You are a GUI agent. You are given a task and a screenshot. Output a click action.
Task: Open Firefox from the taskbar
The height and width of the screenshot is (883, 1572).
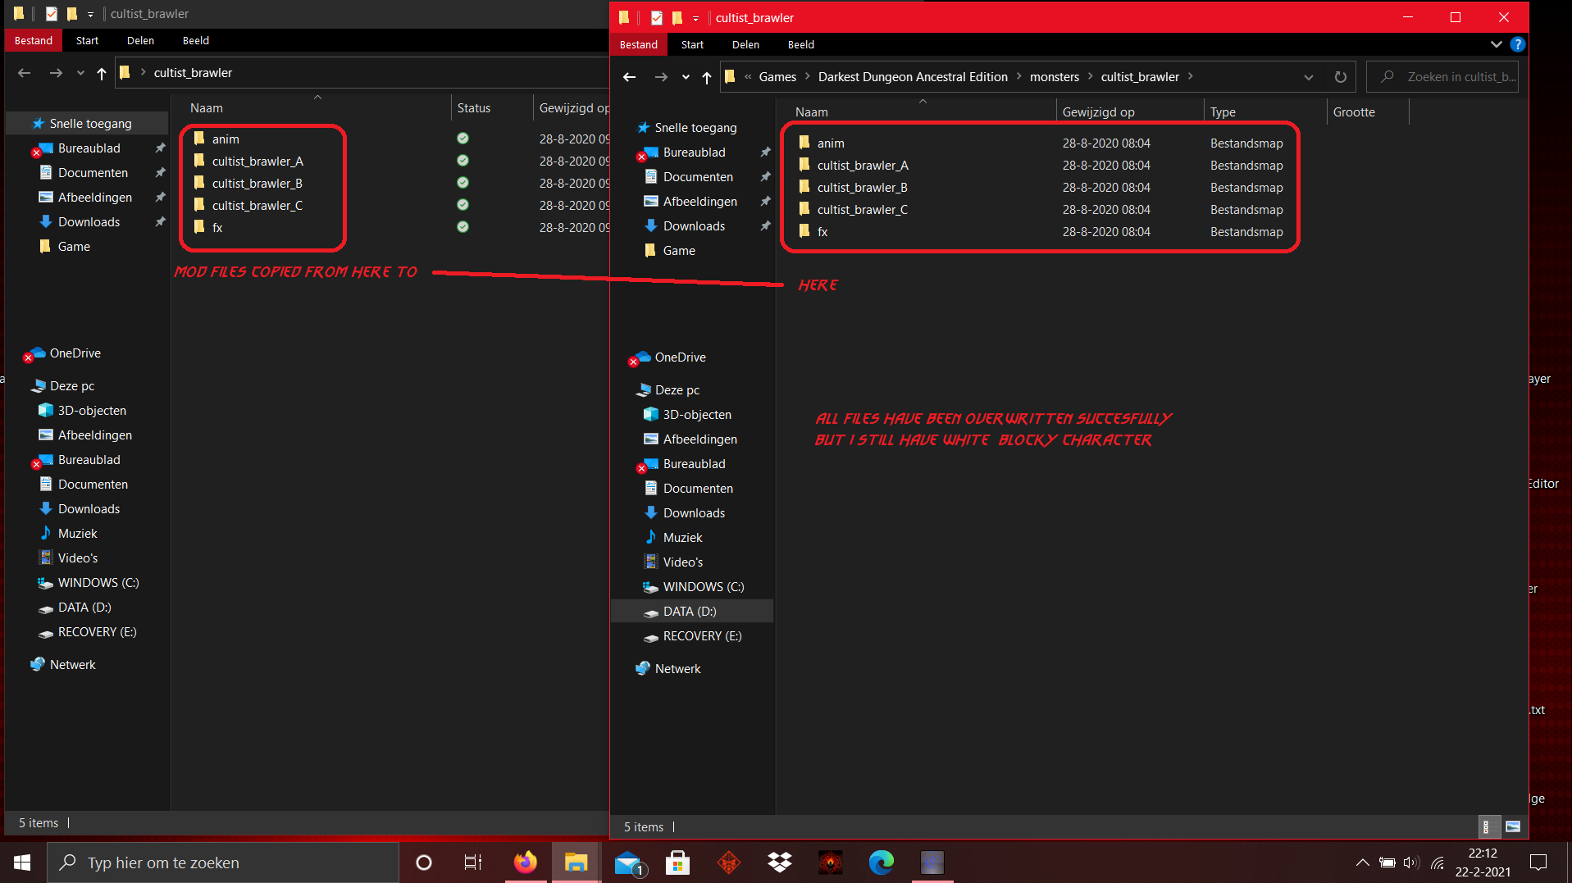point(525,863)
